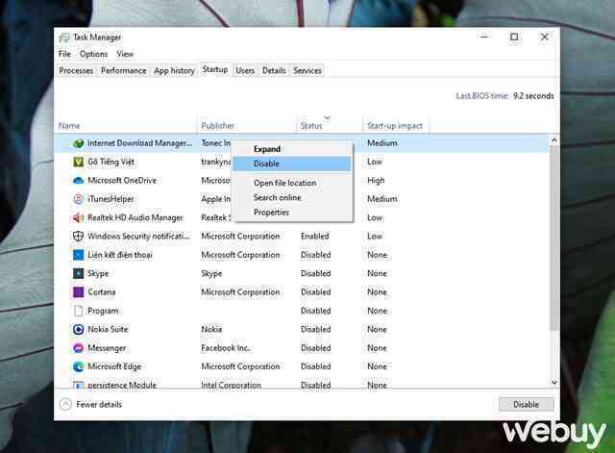Choose Expand in the context menu

point(292,149)
